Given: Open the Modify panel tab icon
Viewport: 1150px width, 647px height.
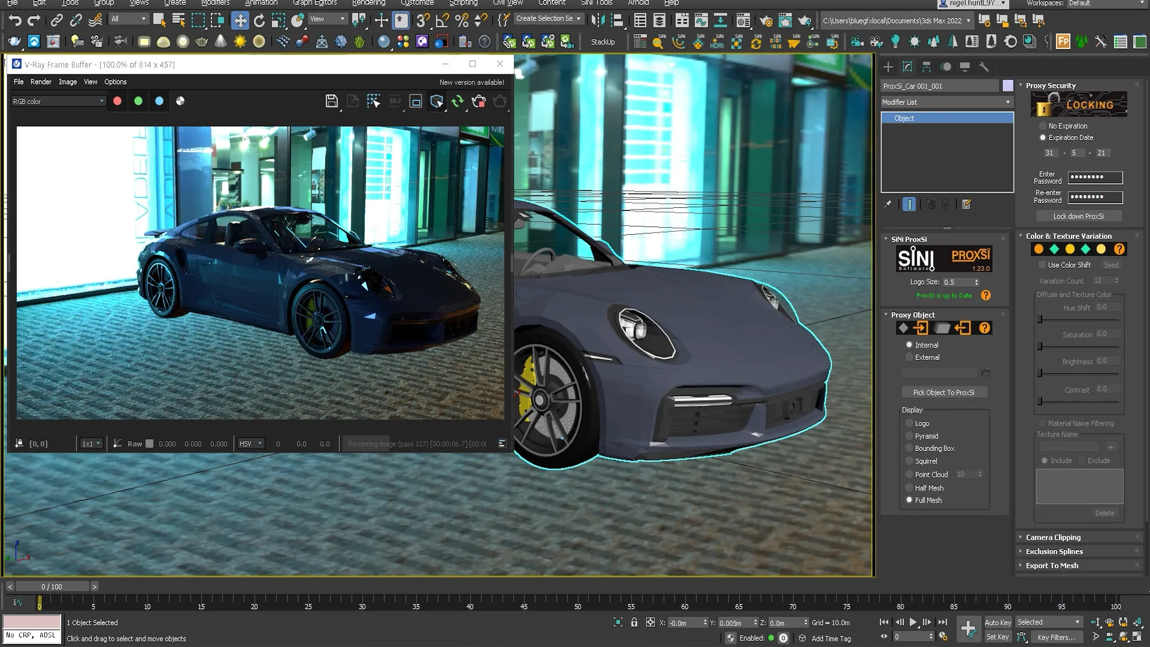Looking at the screenshot, I should [907, 66].
